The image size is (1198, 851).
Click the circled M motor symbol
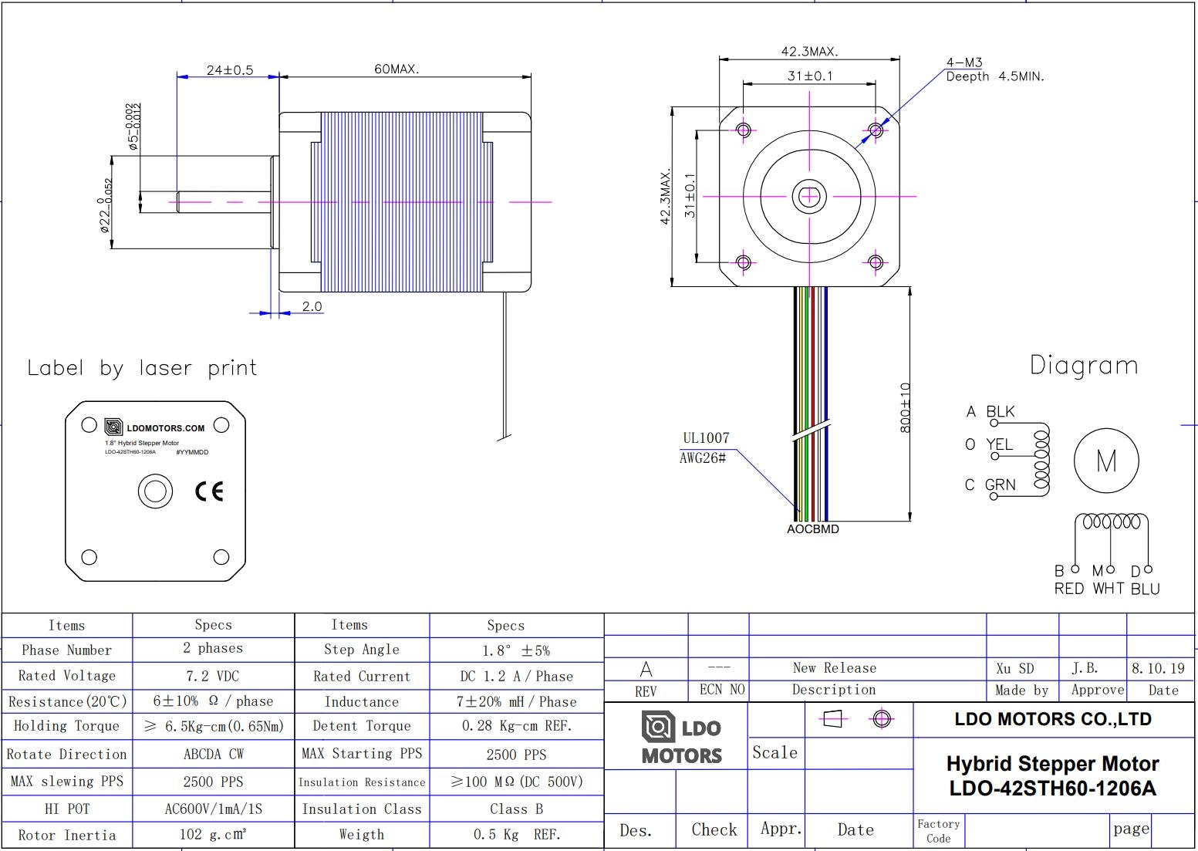click(x=1105, y=461)
